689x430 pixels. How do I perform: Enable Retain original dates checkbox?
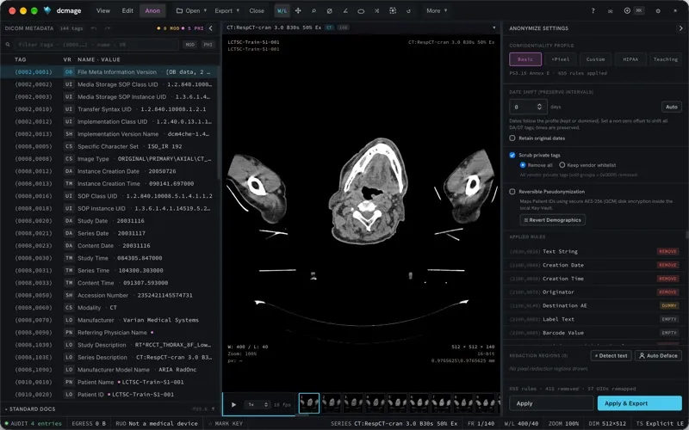512,138
